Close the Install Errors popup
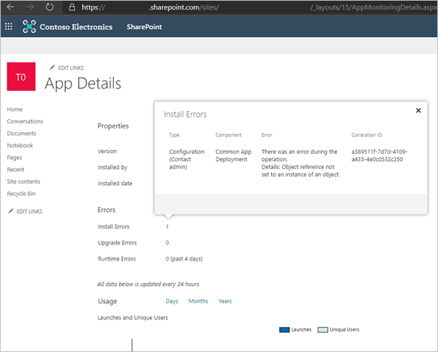438x352 pixels. [x=418, y=110]
